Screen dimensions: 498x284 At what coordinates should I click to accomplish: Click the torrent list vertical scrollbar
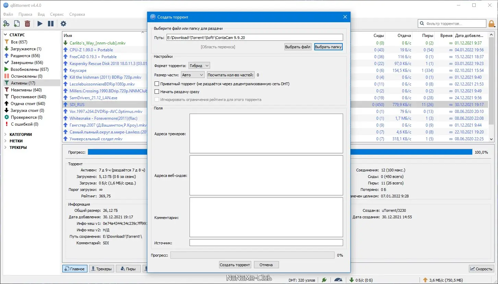pyautogui.click(x=491, y=87)
